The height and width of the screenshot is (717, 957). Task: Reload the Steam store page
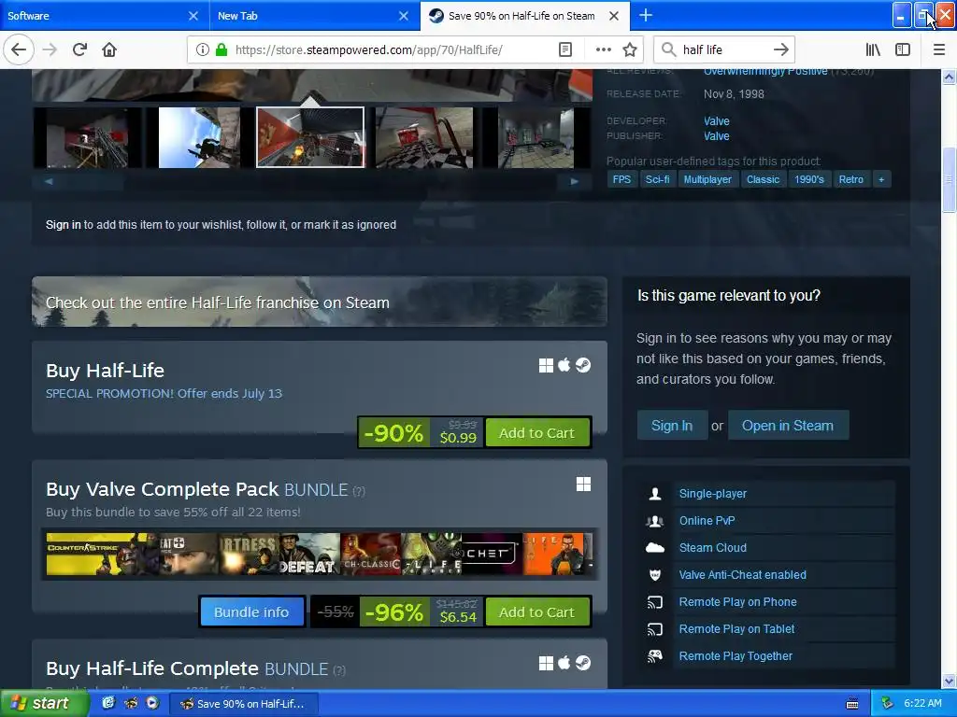(x=80, y=49)
